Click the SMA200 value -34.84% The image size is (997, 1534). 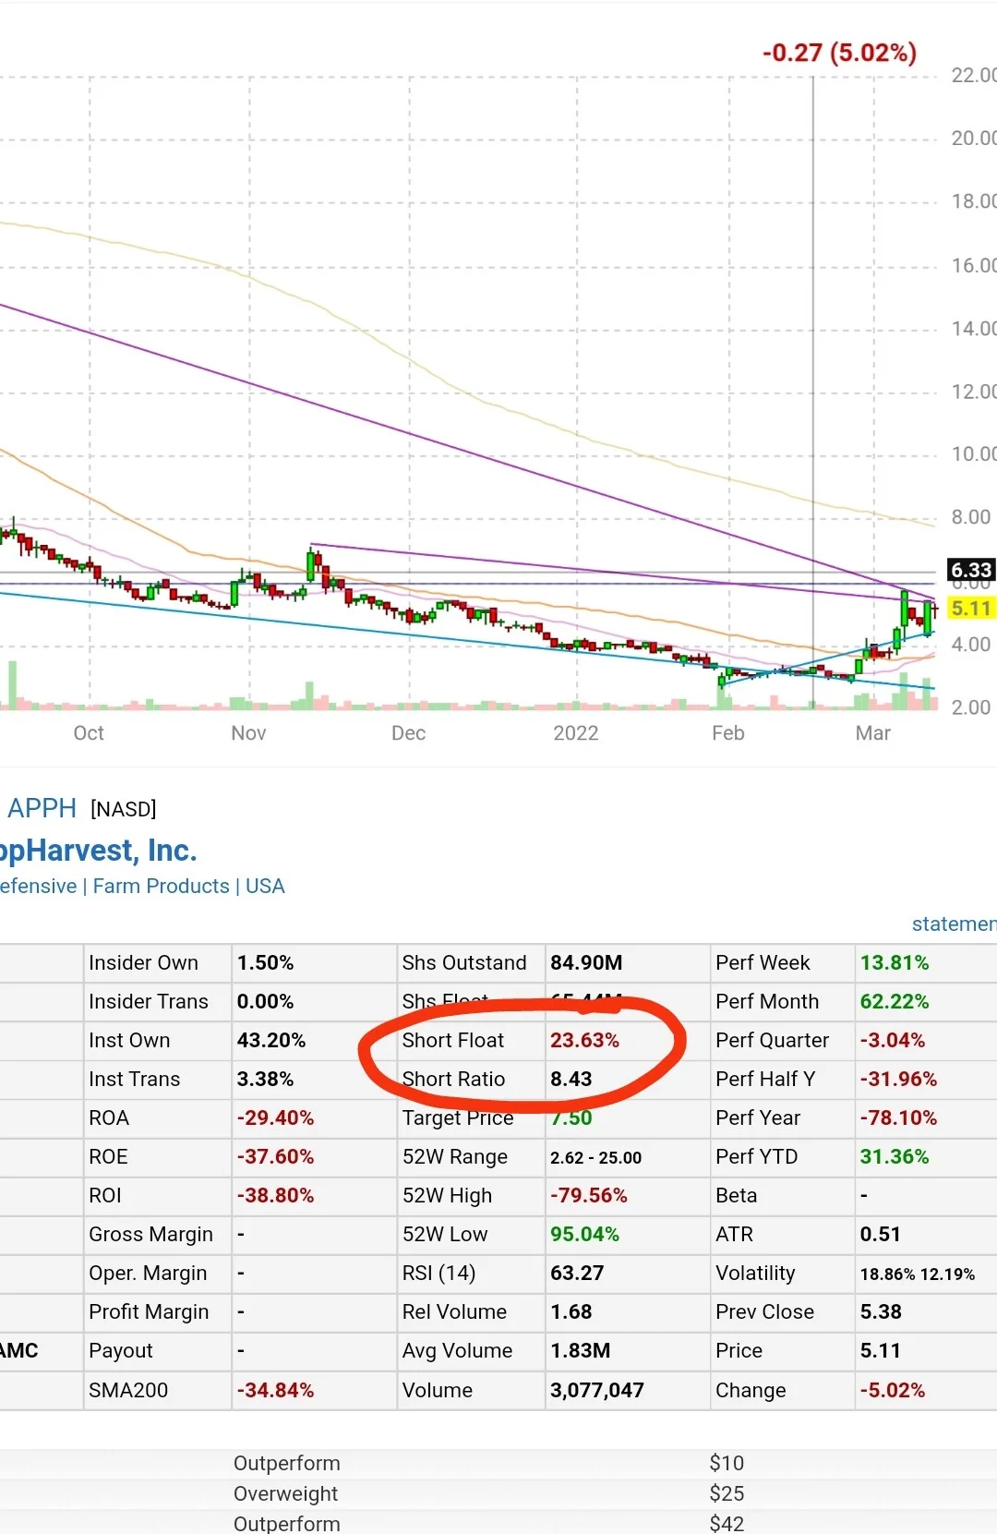pyautogui.click(x=275, y=1390)
